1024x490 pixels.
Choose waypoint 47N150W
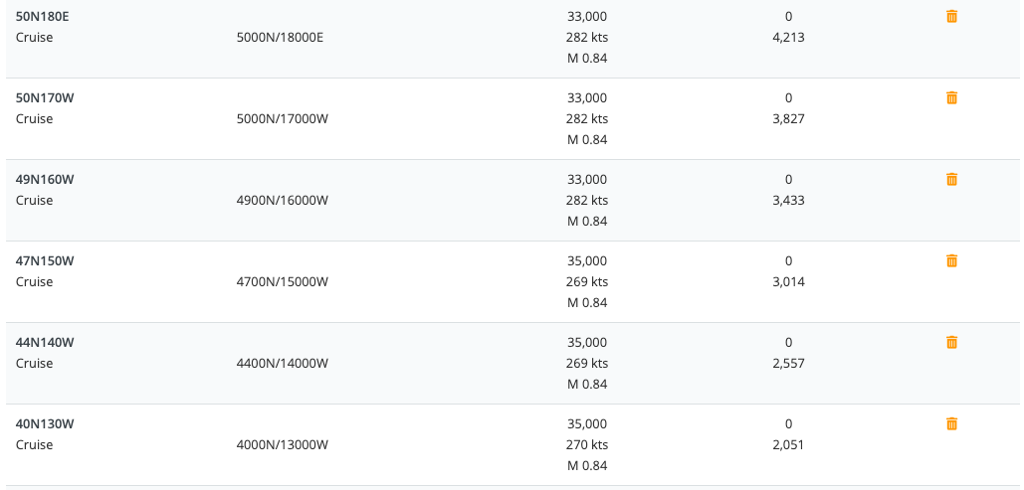[x=46, y=261]
